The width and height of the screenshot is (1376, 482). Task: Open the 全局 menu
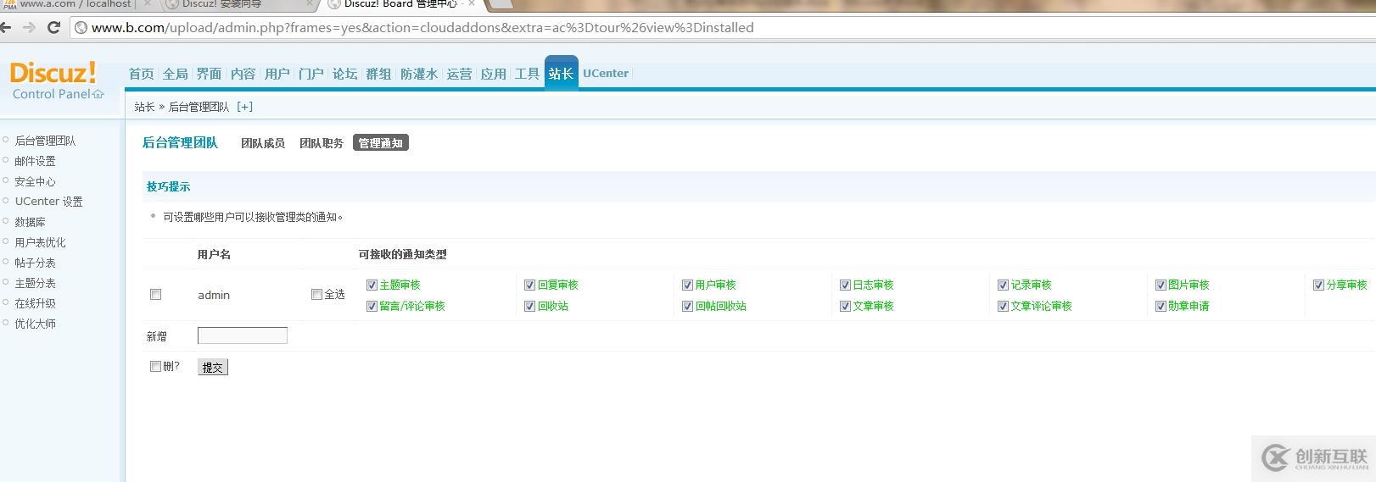[175, 74]
